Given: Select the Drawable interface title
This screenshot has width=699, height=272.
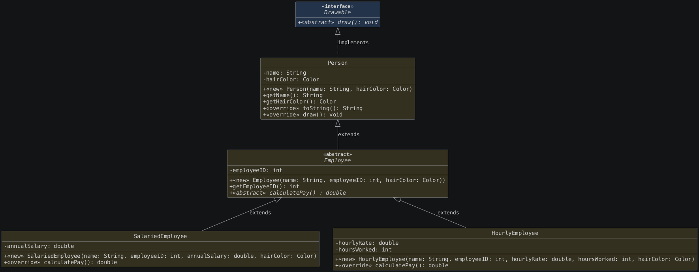Looking at the screenshot, I should [338, 12].
